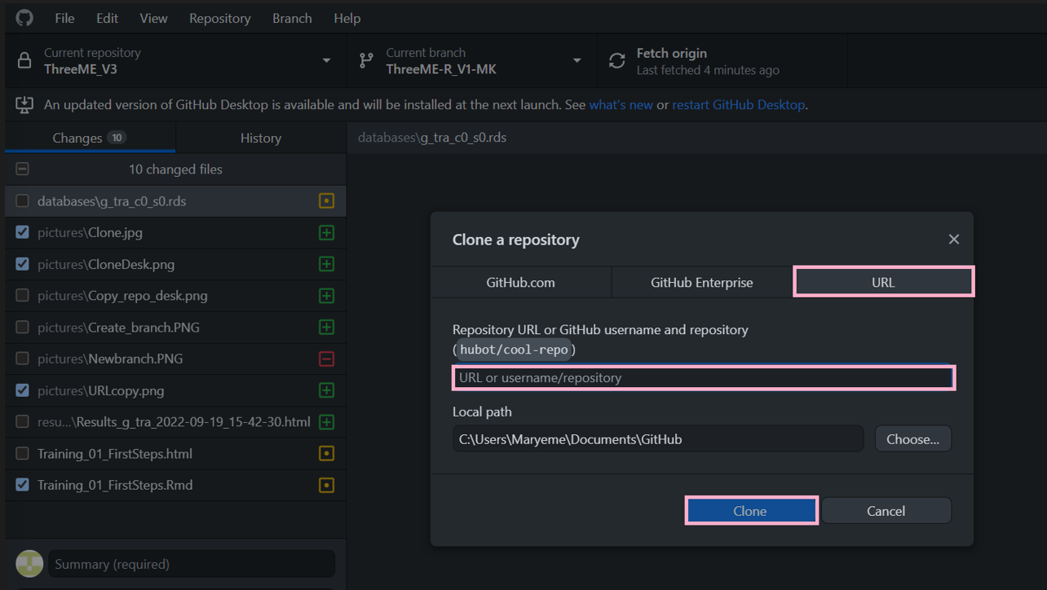Click the Cancel button
The width and height of the screenshot is (1047, 590).
(x=886, y=511)
